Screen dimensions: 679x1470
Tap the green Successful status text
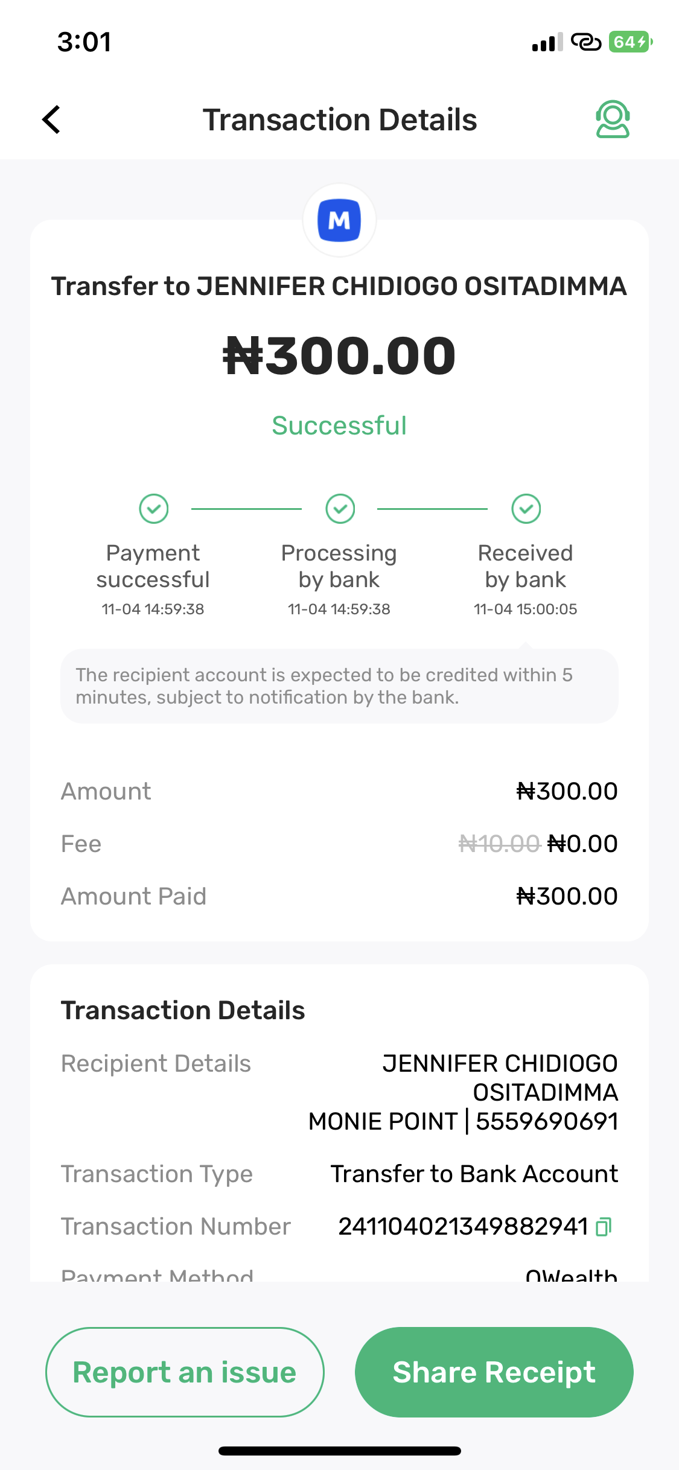coord(339,425)
